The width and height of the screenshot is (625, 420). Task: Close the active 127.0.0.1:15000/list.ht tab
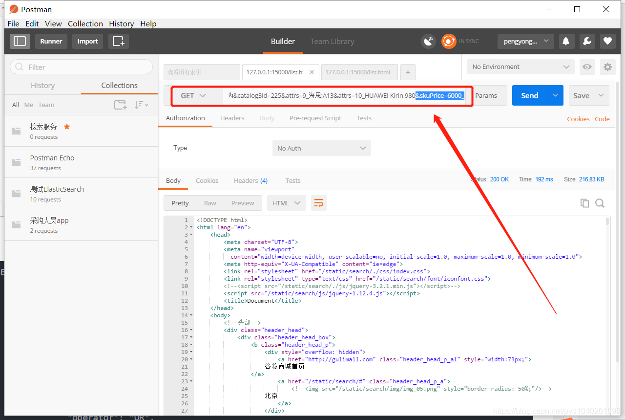[x=312, y=72]
